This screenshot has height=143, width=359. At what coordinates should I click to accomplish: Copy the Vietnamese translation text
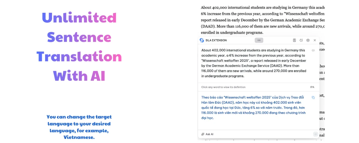pyautogui.click(x=313, y=97)
